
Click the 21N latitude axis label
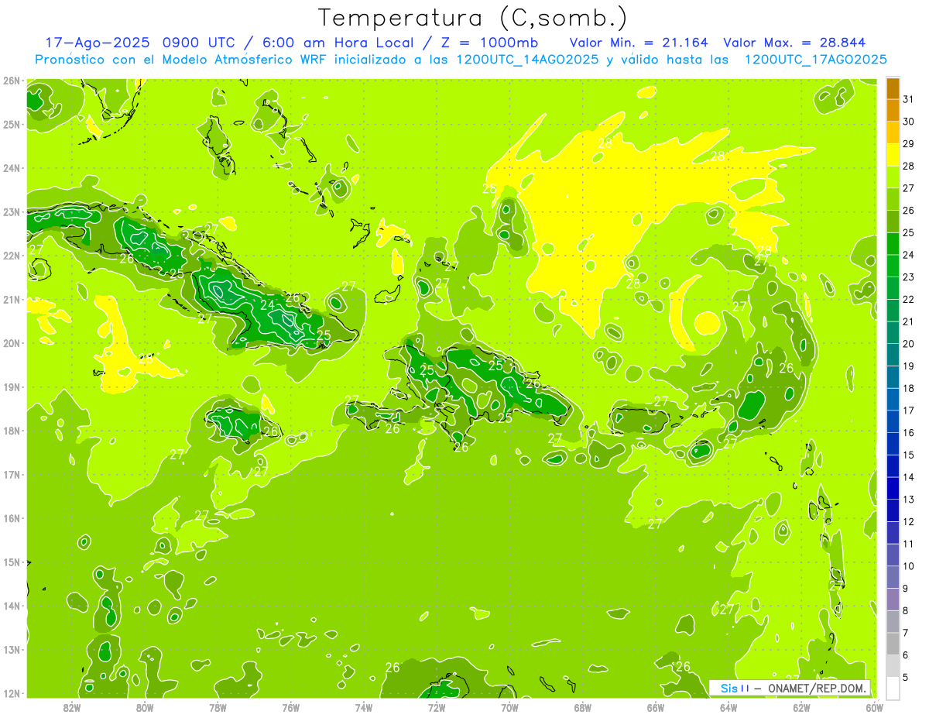[x=11, y=300]
